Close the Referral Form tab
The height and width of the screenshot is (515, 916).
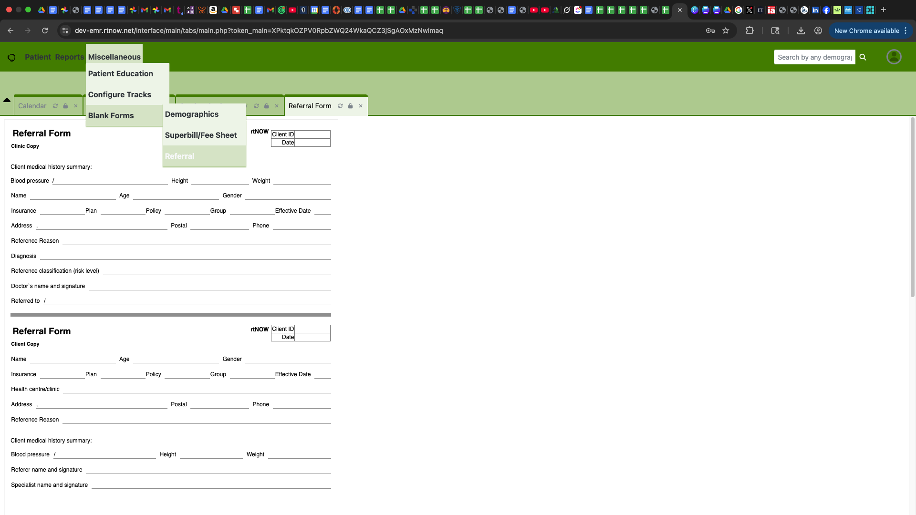361,106
